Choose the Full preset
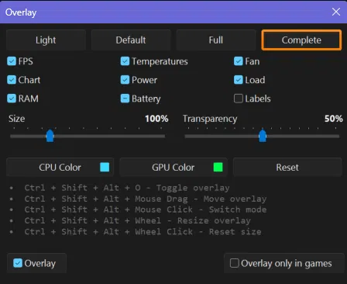The width and height of the screenshot is (347, 284). coord(216,40)
